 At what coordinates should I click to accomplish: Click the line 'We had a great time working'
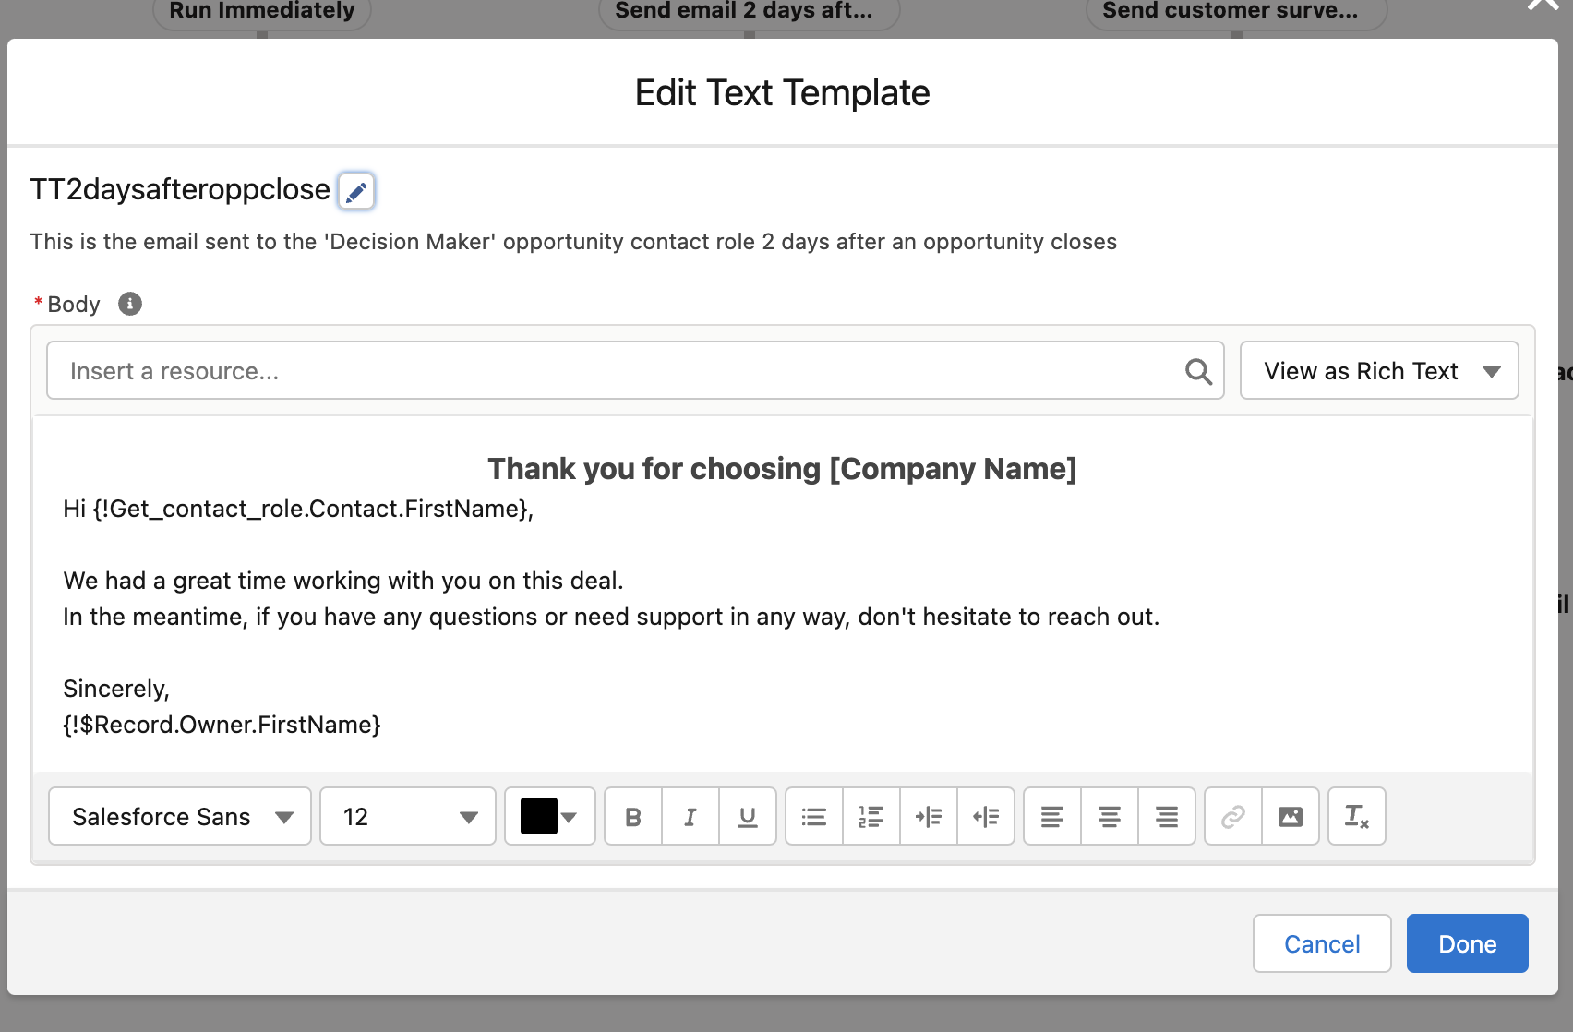point(343,581)
